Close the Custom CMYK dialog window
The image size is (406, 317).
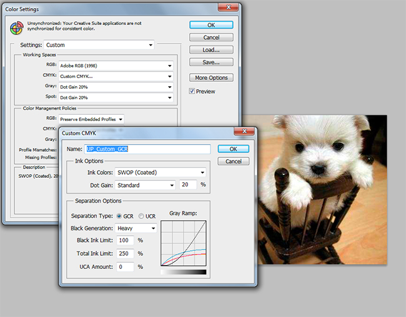[x=244, y=132]
